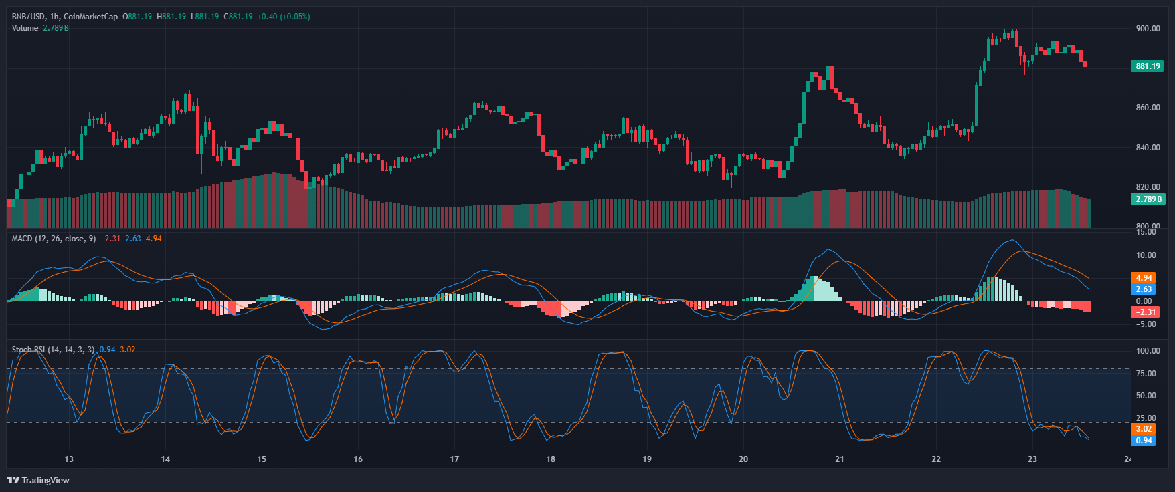Select the blue 2.63 MACD value tag
This screenshot has height=492, width=1175.
pos(1144,289)
